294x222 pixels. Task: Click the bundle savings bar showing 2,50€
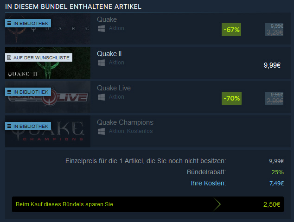coord(148,204)
